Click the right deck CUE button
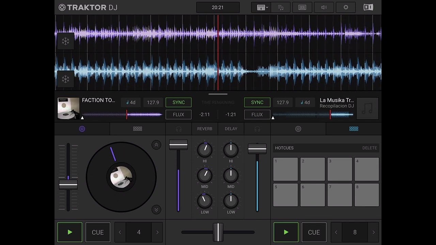The image size is (436, 245). pyautogui.click(x=314, y=232)
